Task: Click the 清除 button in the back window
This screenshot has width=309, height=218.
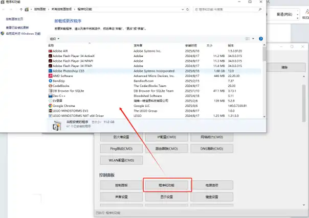Action: 284,67
